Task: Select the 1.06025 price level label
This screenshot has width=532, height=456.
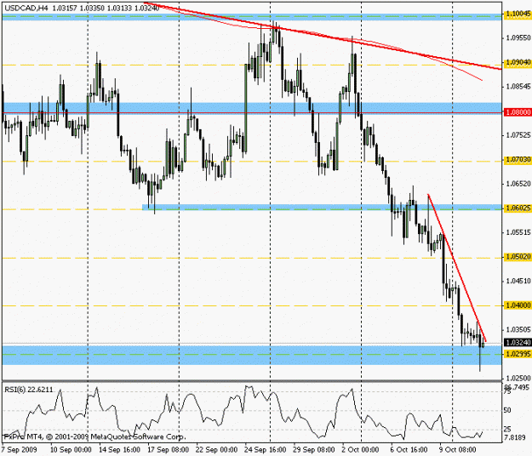Action: 518,208
